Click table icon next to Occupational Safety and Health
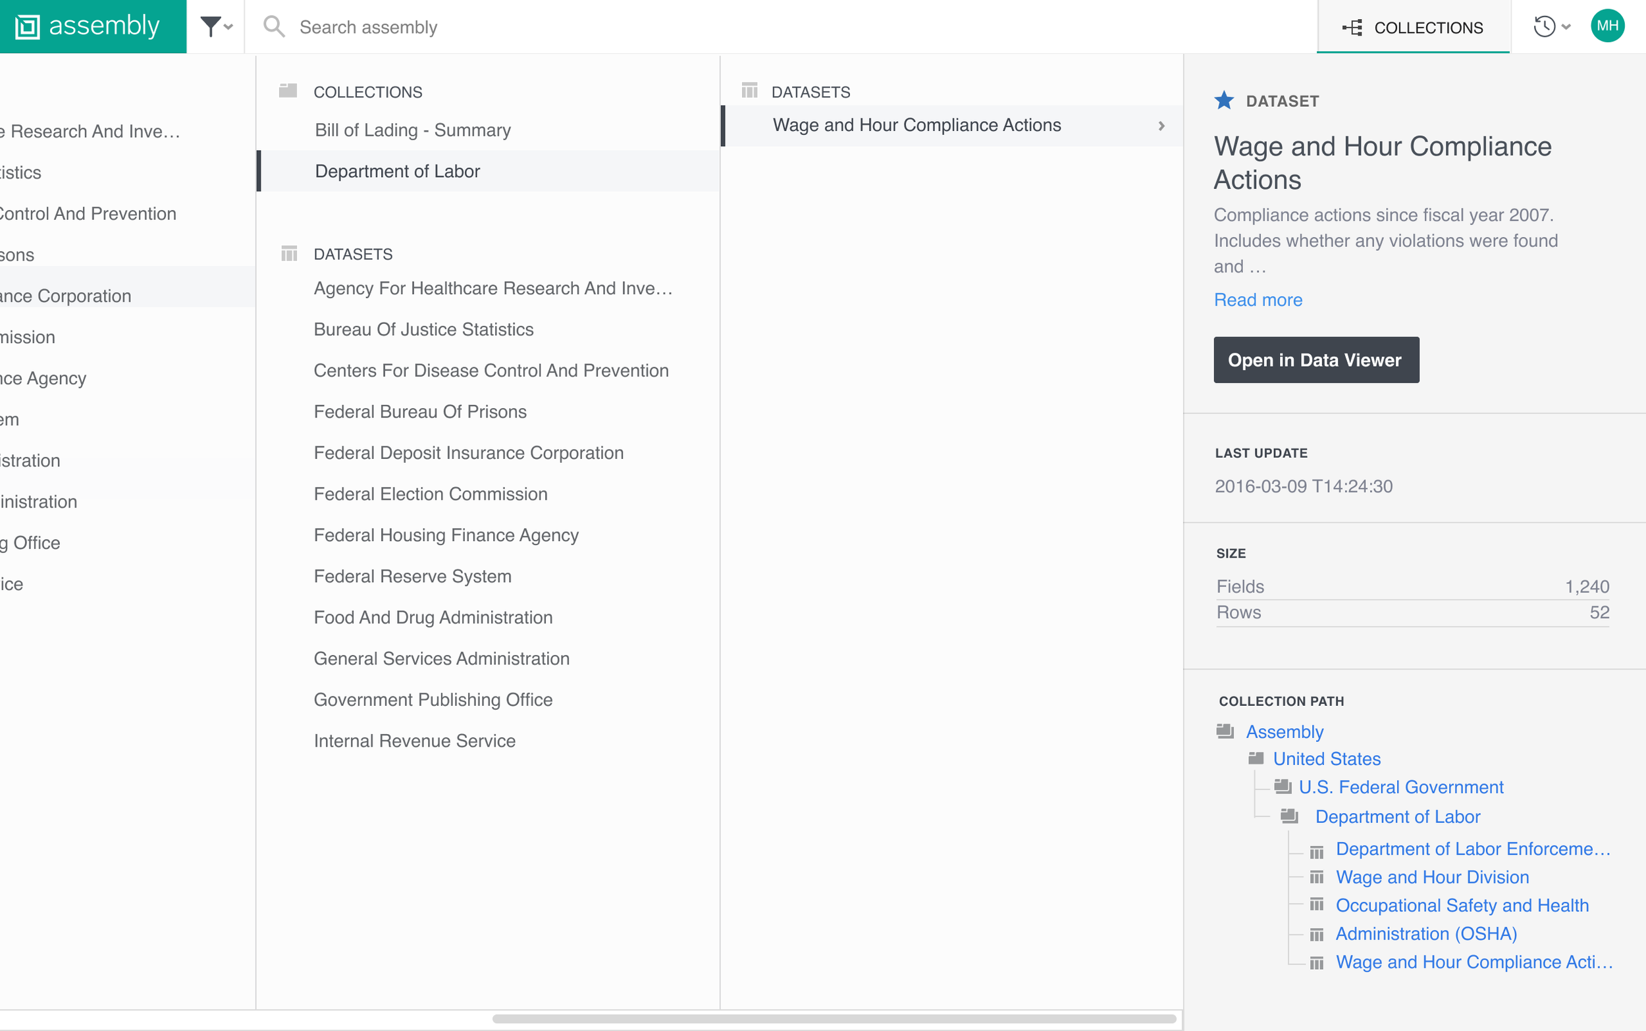1646x1031 pixels. coord(1317,905)
